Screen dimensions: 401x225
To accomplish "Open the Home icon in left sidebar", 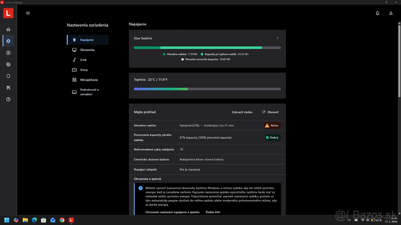I will click(8, 29).
